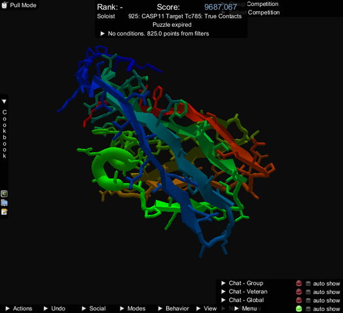Open the recipe script terminal icon

[x=4, y=193]
